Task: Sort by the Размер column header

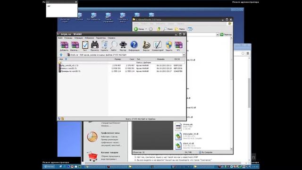Action: 115,59
